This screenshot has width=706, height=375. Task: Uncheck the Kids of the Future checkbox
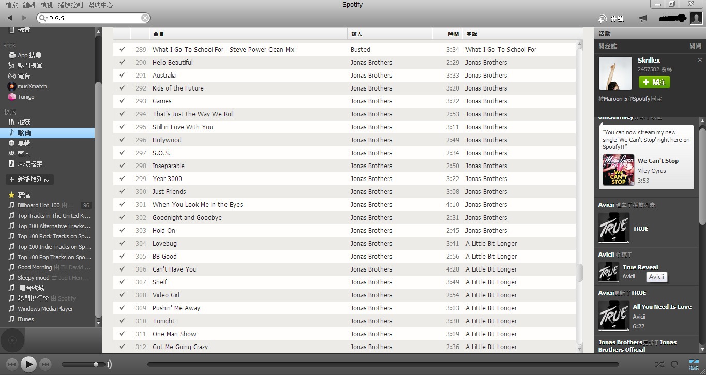[x=123, y=88]
